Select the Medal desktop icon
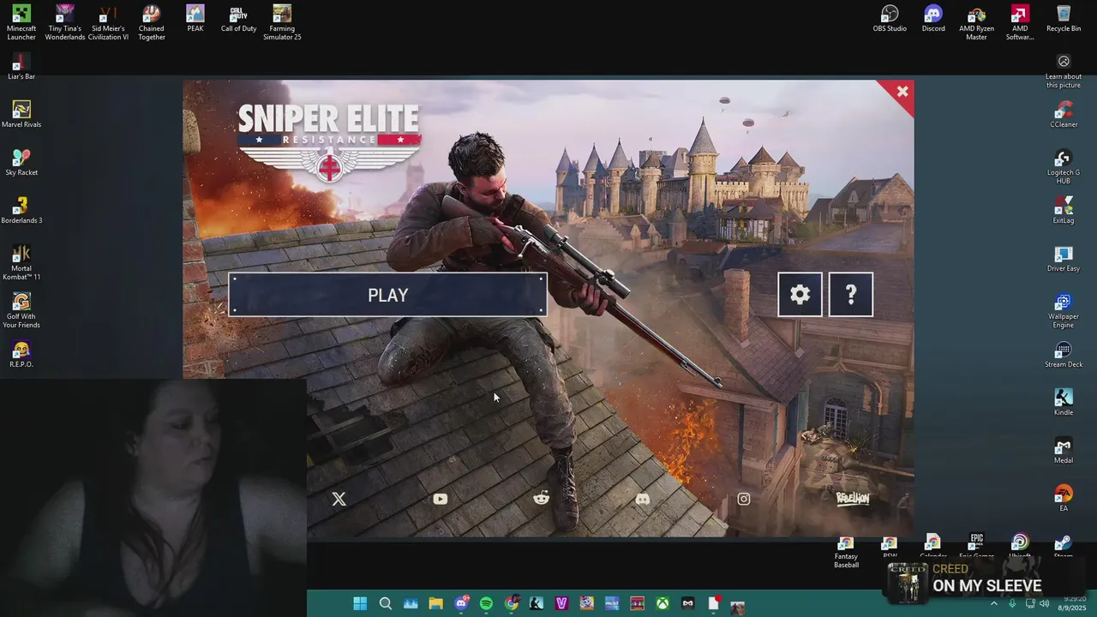Viewport: 1097px width, 617px height. (1064, 451)
